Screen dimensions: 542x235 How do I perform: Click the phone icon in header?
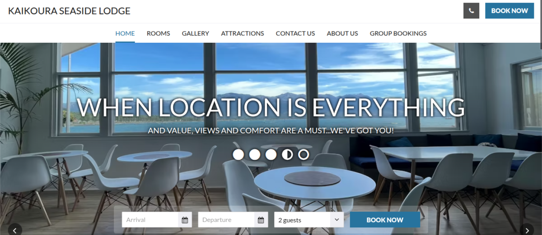pos(471,11)
